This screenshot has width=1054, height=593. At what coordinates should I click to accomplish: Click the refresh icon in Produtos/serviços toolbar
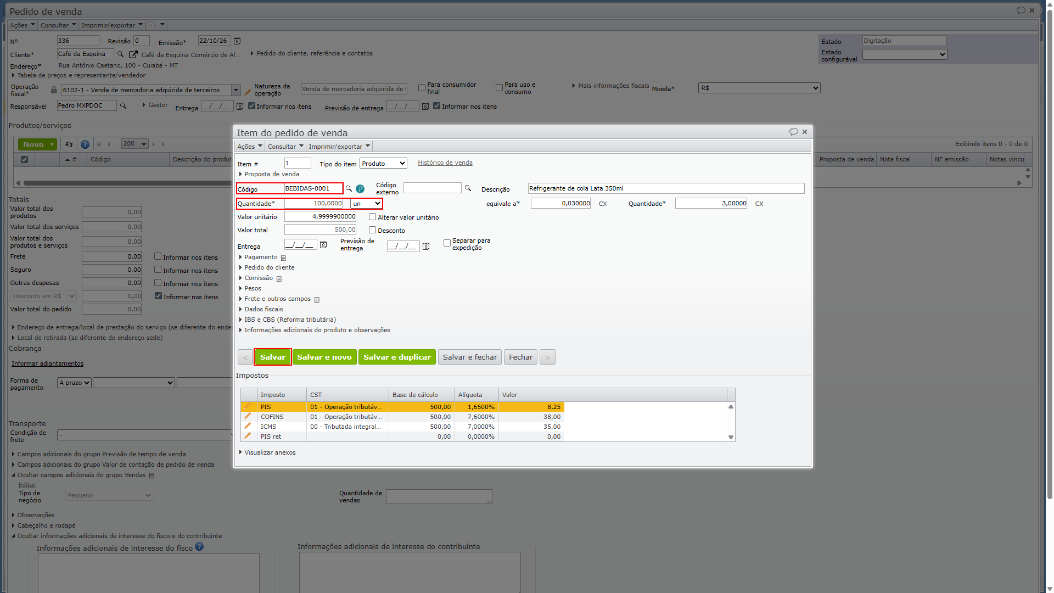pyautogui.click(x=69, y=144)
